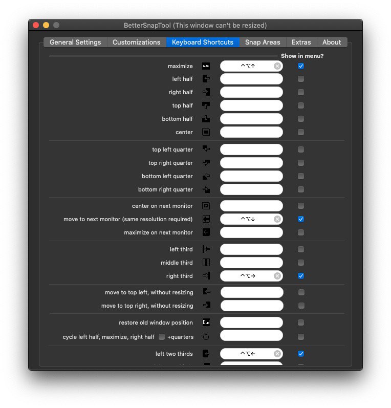The image size is (391, 408).
Task: Click the center shortcut field
Action: [251, 132]
